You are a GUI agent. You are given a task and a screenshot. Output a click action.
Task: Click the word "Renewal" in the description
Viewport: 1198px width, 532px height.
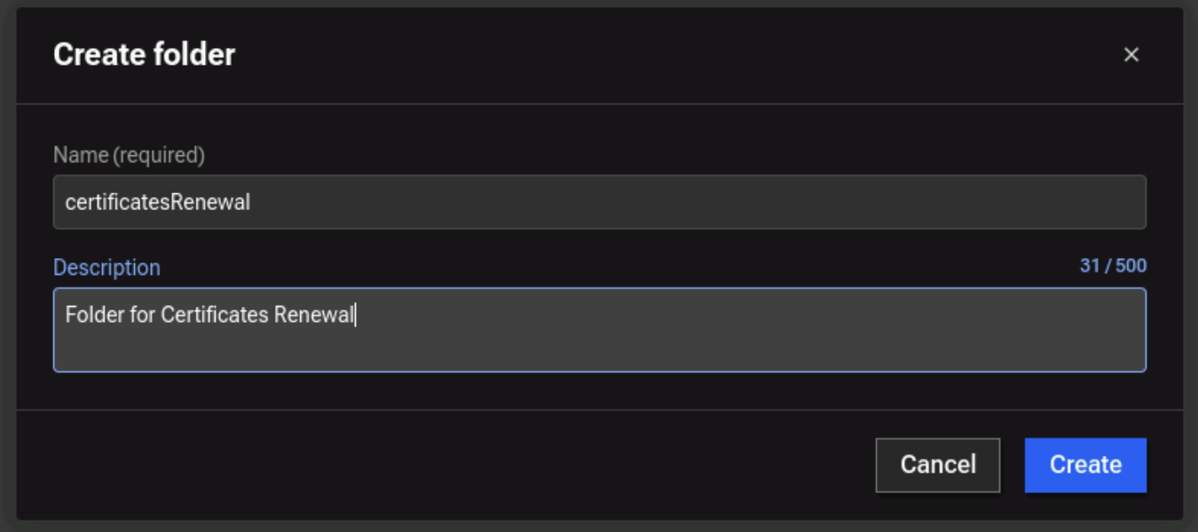[313, 315]
